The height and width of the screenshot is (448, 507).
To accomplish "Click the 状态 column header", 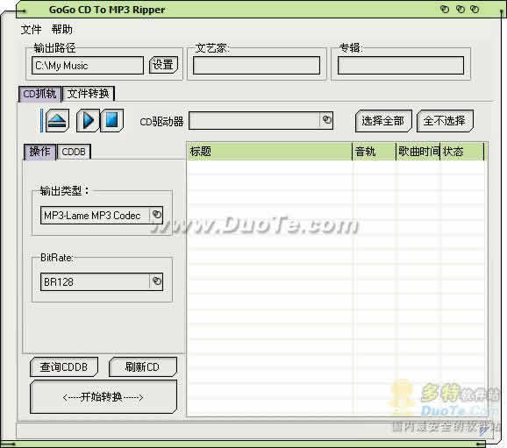I will pos(462,152).
